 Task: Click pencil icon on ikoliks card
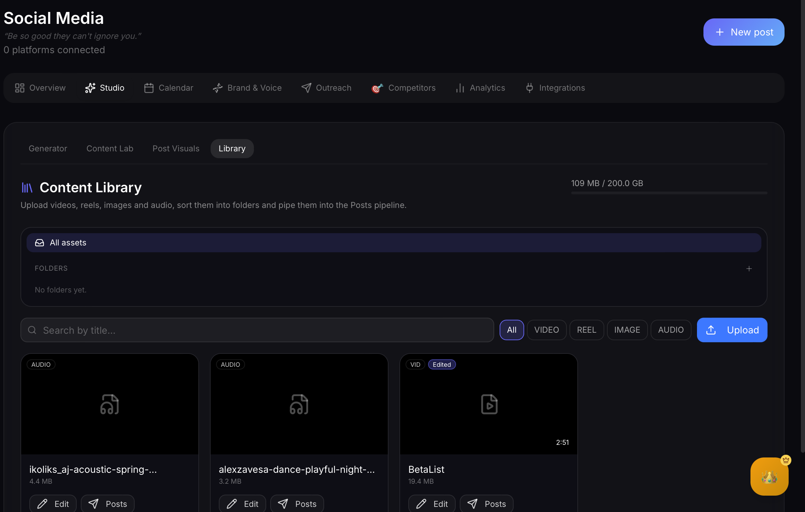pos(42,504)
